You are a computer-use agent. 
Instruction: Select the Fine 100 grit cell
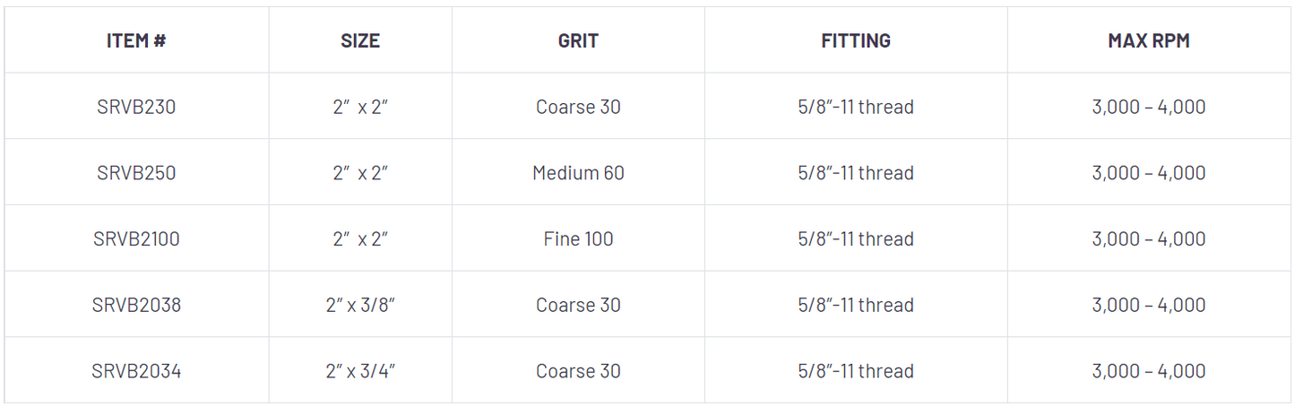pos(578,239)
